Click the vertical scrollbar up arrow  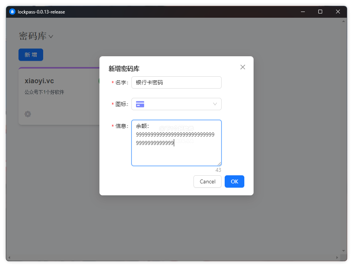point(344,21)
